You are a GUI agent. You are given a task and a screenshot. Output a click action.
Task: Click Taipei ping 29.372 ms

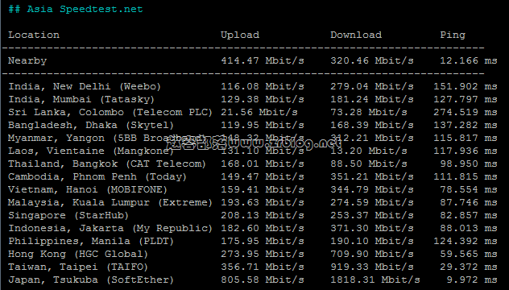(x=469, y=267)
